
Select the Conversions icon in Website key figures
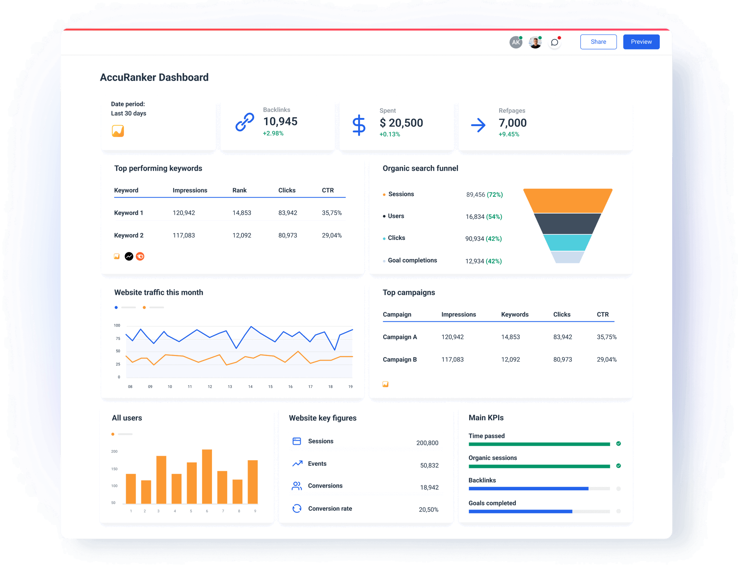pos(296,486)
